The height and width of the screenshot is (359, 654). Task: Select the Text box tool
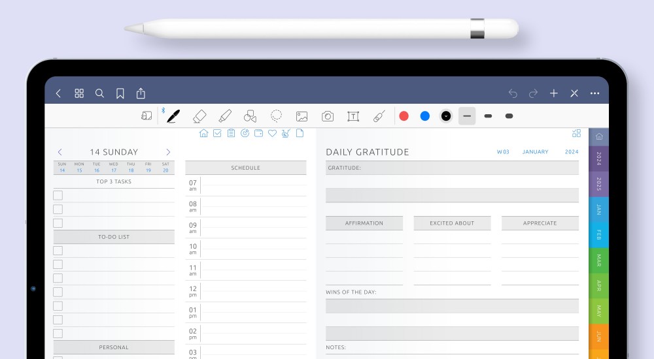(x=353, y=116)
